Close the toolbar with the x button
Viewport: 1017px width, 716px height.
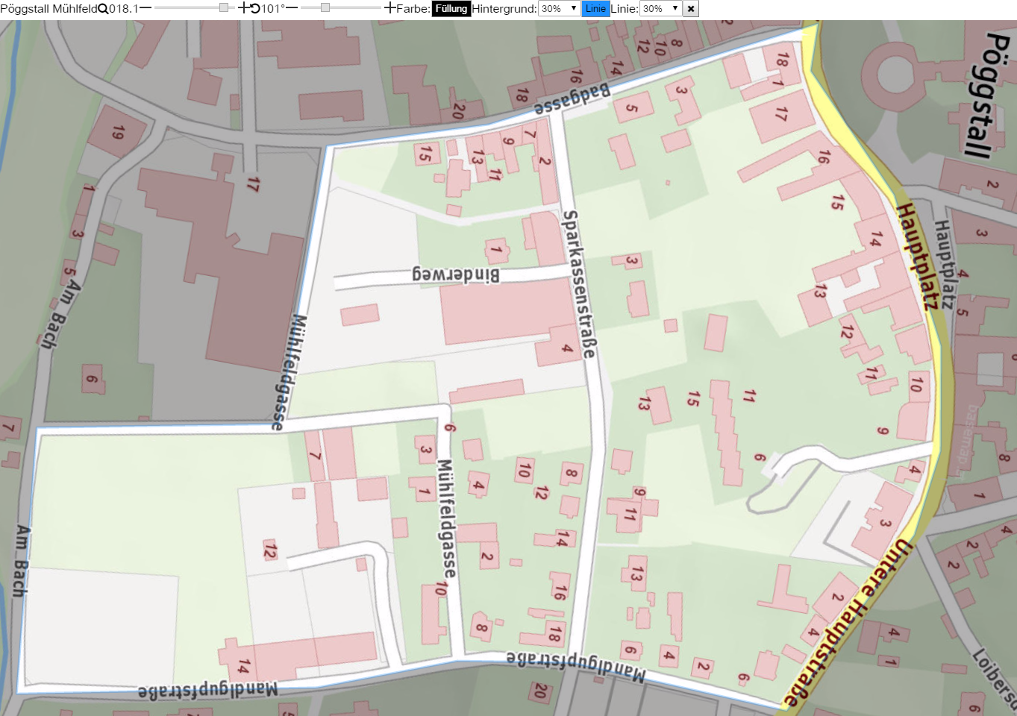691,9
